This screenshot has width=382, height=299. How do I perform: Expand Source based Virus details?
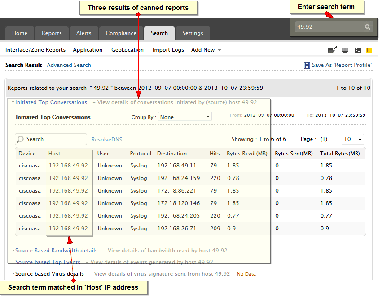pos(49,274)
